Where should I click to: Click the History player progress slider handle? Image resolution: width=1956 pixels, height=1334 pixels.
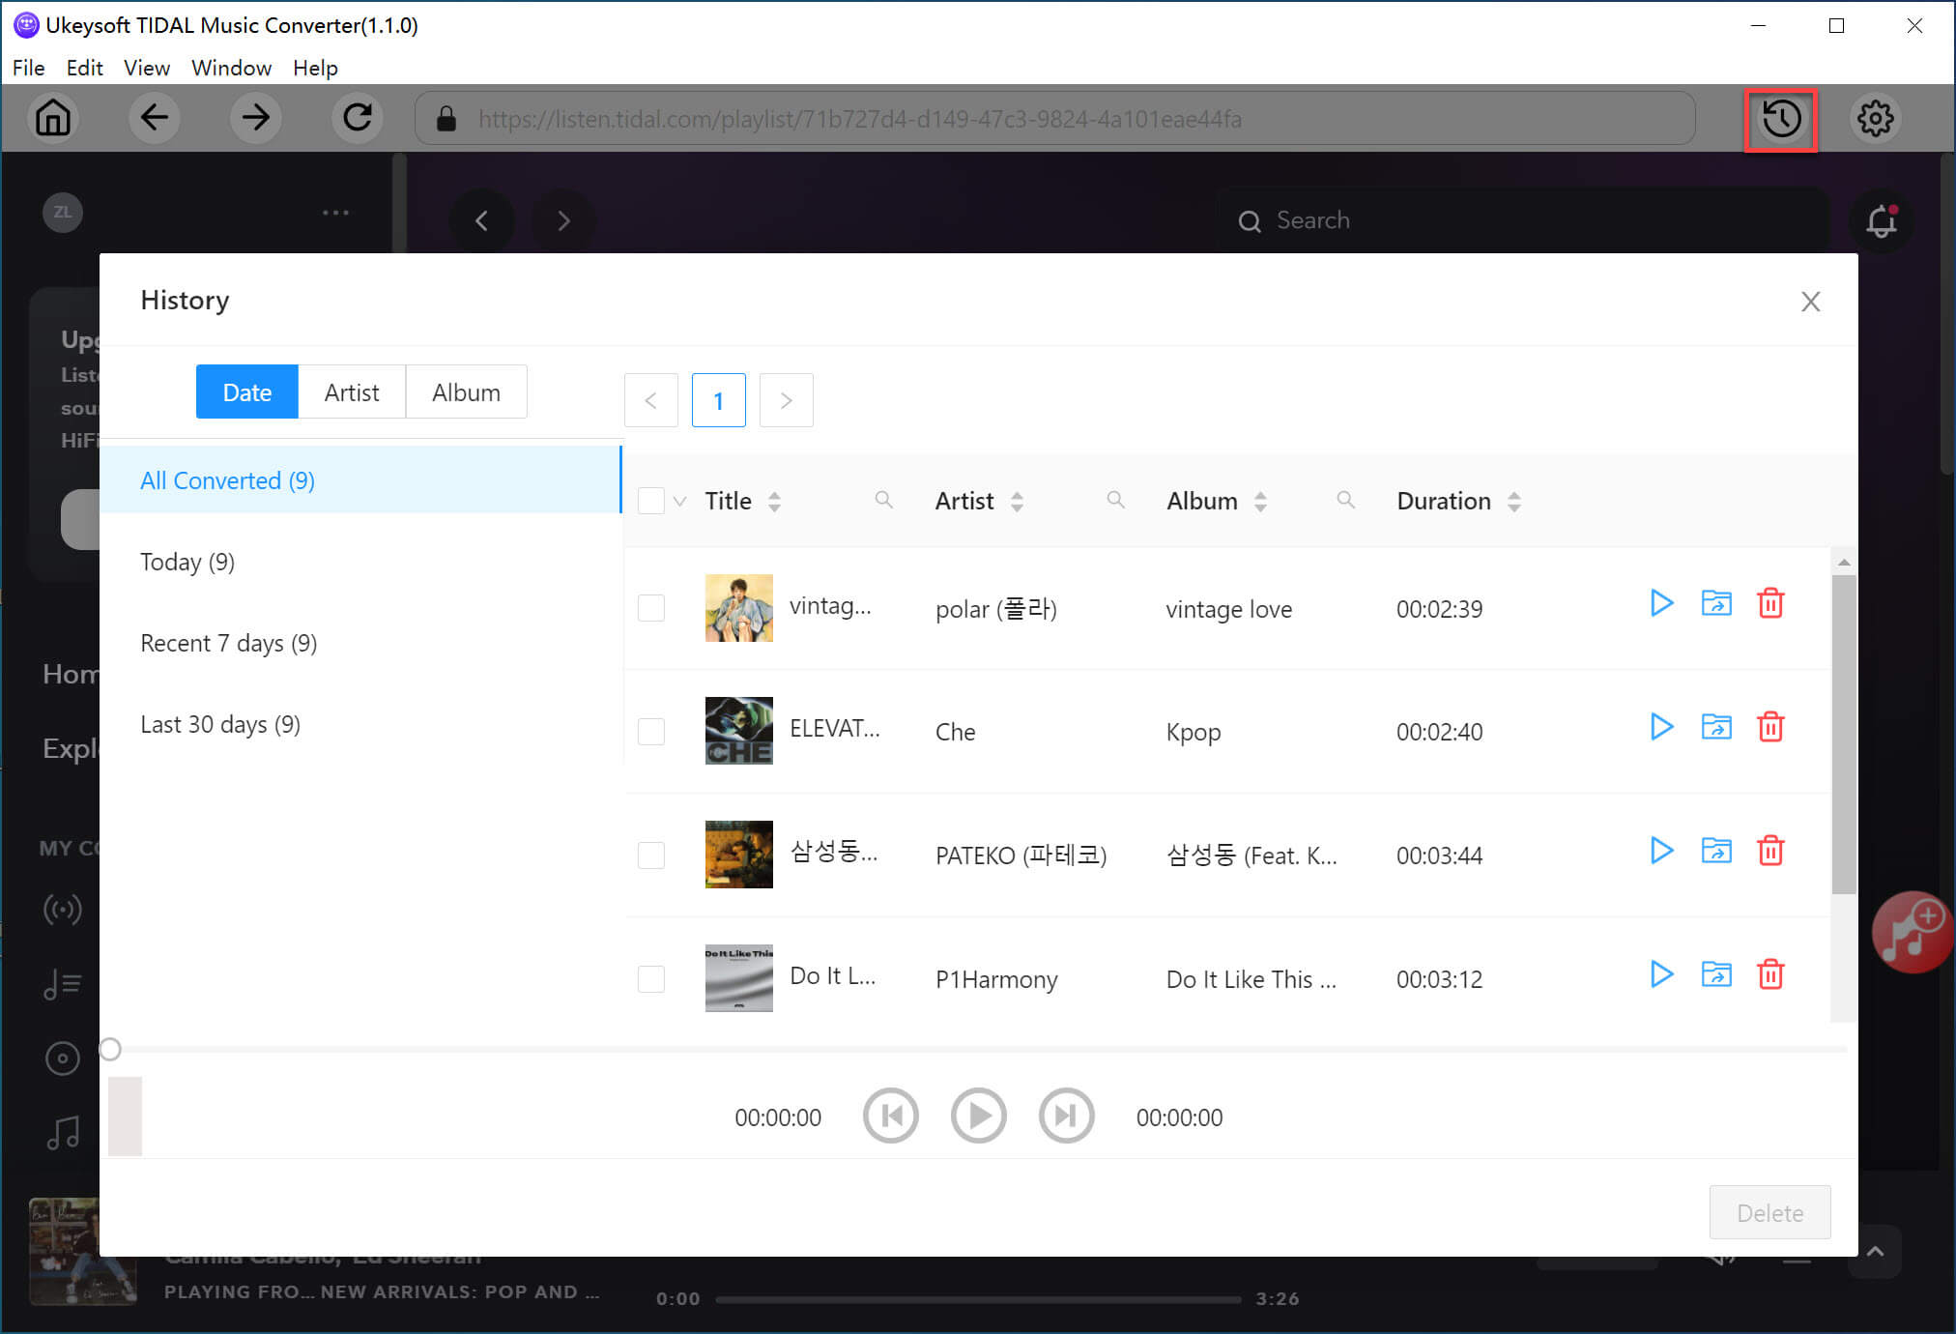pos(110,1049)
